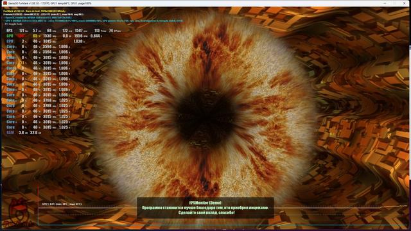This screenshot has height=231, width=411.
Task: Click the '1956' GPU fan rpm value
Action: tap(78, 36)
